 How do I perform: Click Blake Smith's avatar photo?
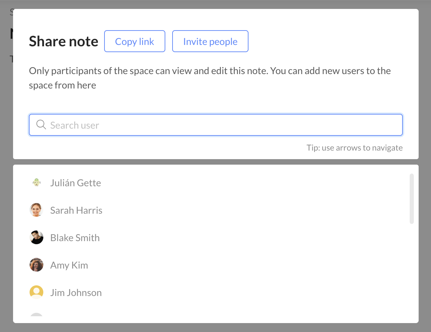pyautogui.click(x=36, y=237)
